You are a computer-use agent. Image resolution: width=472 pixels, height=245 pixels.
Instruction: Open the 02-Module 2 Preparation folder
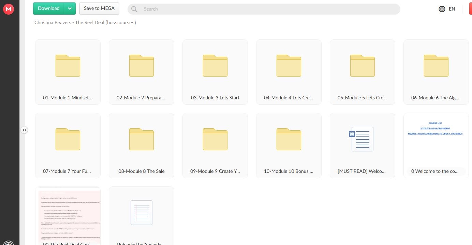pos(142,72)
